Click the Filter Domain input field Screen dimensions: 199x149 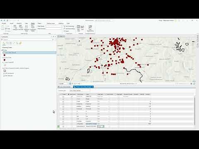(53, 29)
